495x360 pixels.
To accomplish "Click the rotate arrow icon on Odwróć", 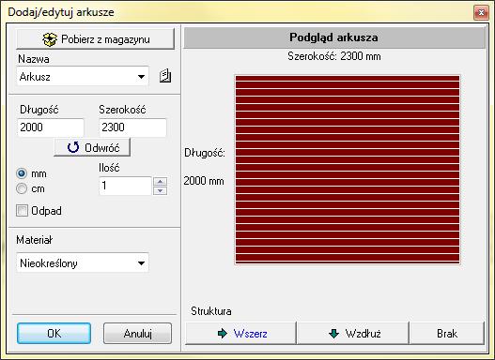I will click(x=73, y=147).
